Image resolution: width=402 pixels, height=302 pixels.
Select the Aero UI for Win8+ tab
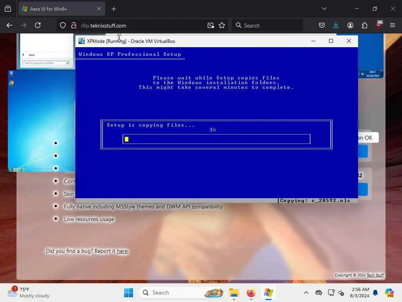pyautogui.click(x=62, y=9)
